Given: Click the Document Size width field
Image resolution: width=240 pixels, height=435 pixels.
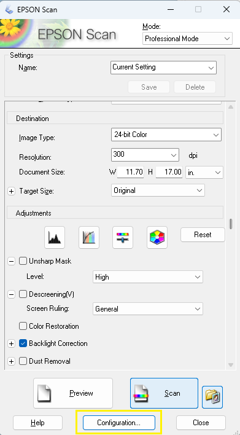Looking at the screenshot, I should [130, 172].
